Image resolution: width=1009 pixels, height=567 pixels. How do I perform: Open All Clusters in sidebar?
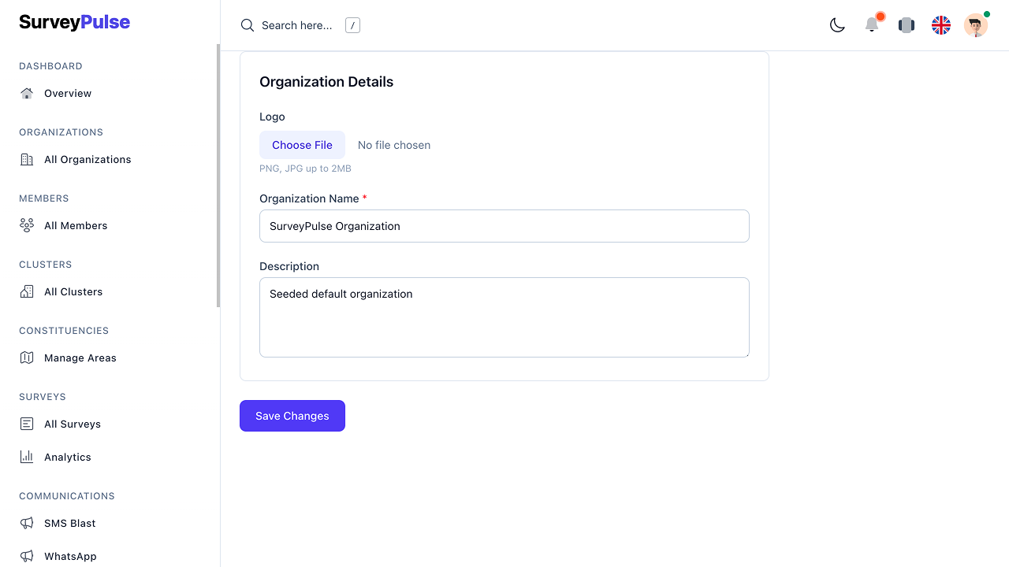click(x=73, y=291)
